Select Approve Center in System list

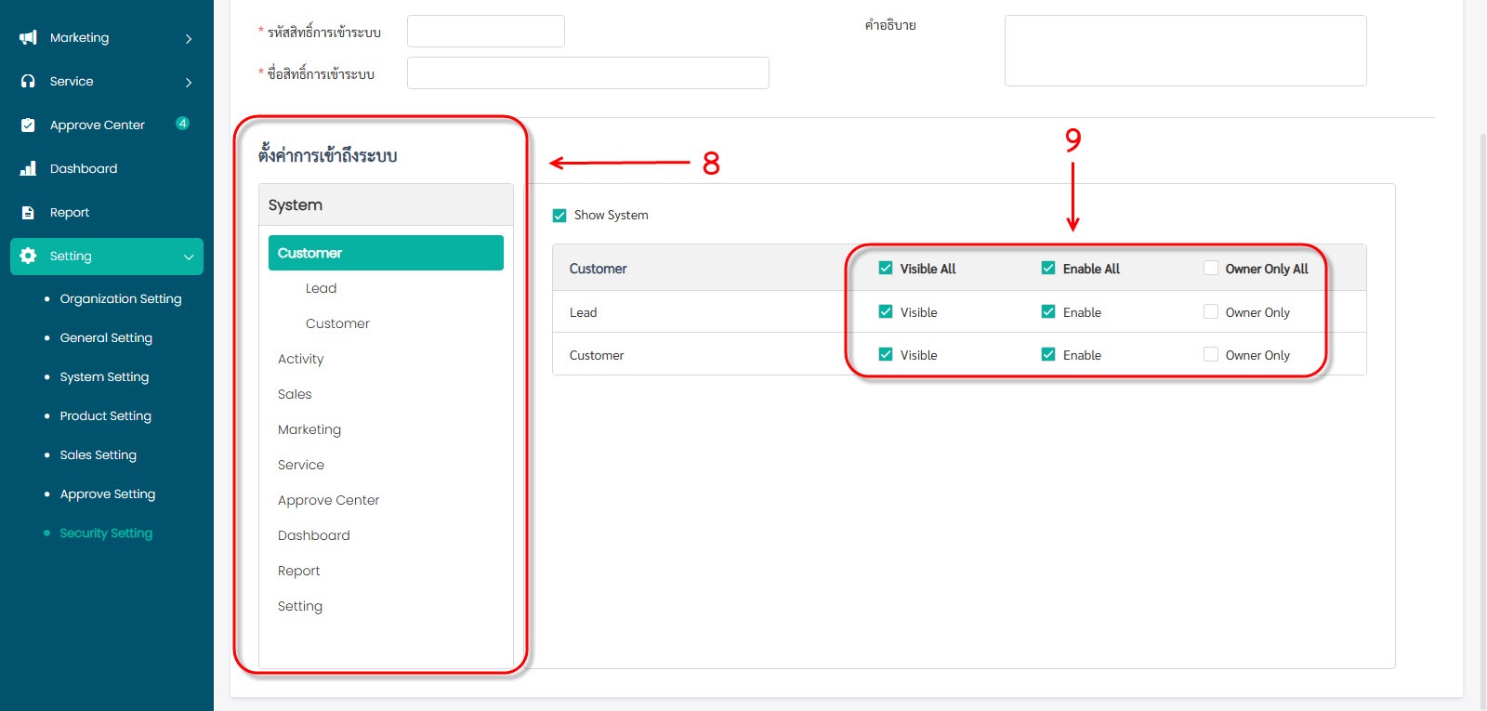[328, 500]
